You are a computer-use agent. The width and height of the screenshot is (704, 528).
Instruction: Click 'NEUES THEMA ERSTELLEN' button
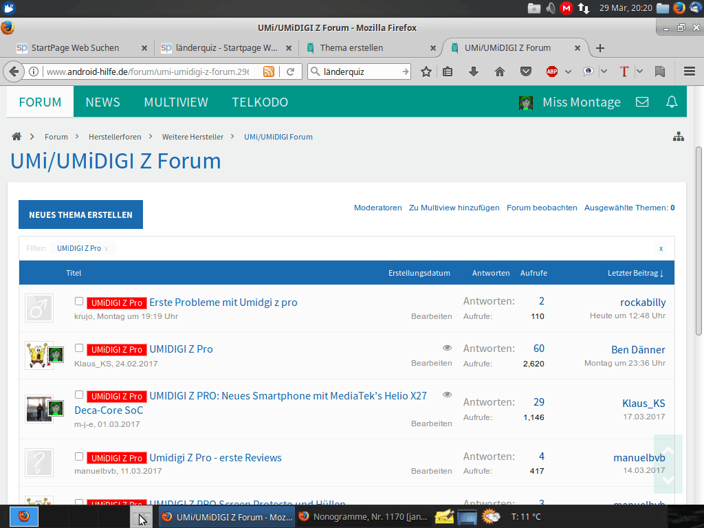pyautogui.click(x=80, y=214)
